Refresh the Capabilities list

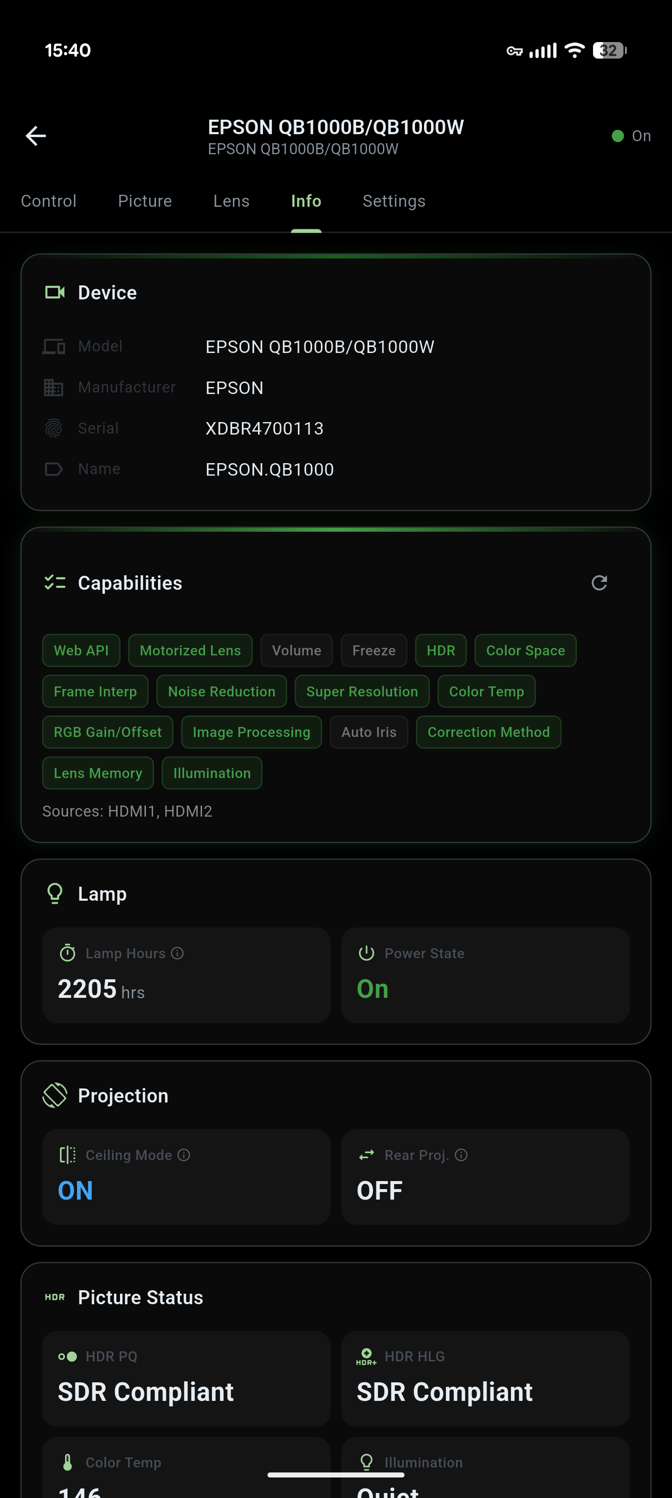(600, 583)
